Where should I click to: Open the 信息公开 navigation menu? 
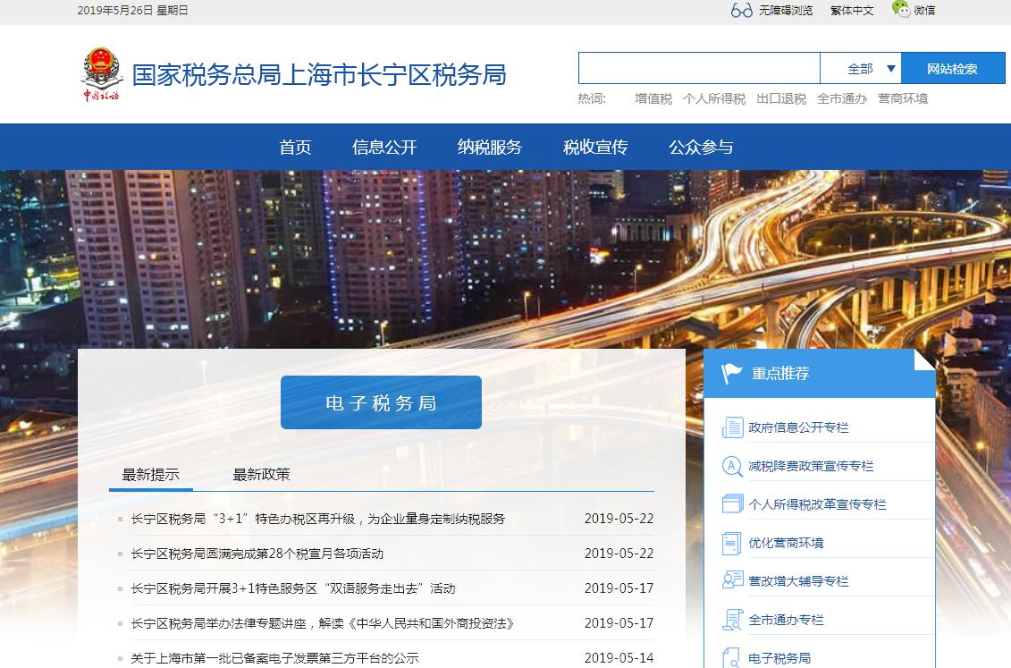click(x=384, y=148)
